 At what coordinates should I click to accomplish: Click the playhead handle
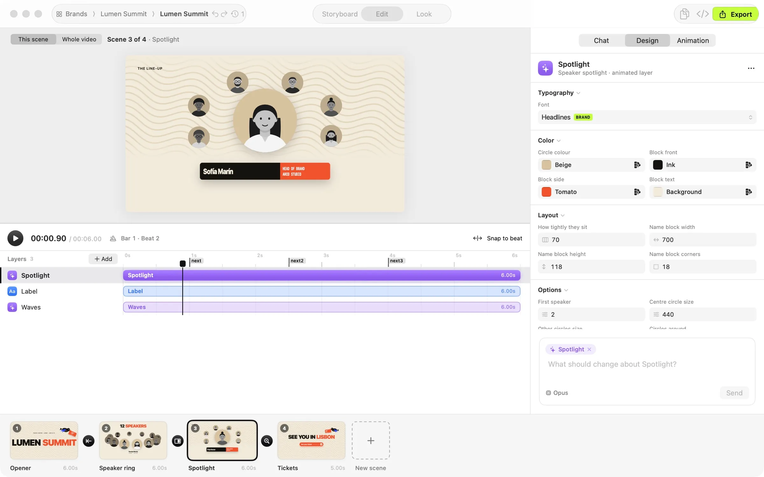[183, 264]
